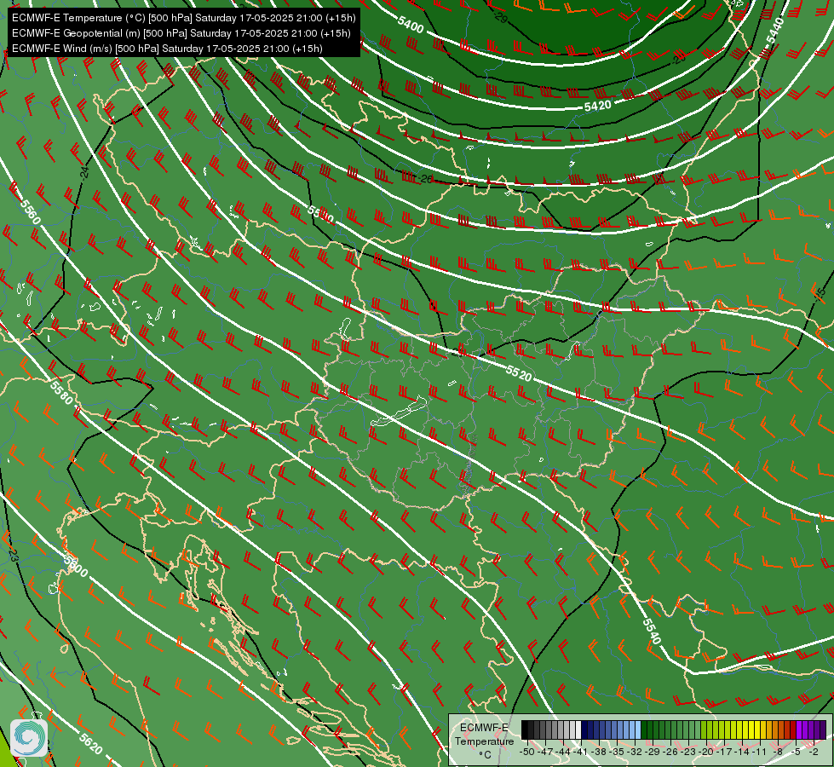Click the 5620 geopotential contour label
The width and height of the screenshot is (834, 767).
click(x=90, y=744)
